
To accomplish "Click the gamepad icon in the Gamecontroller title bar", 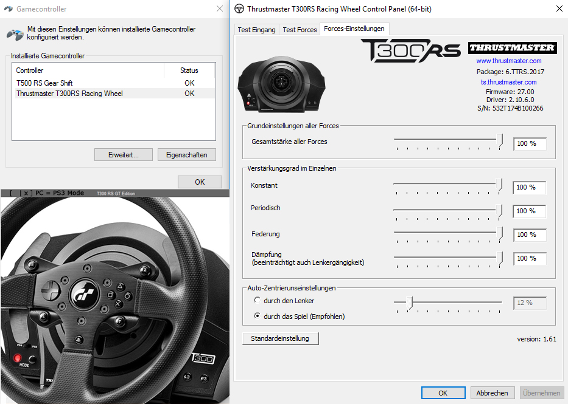I will pyautogui.click(x=9, y=9).
